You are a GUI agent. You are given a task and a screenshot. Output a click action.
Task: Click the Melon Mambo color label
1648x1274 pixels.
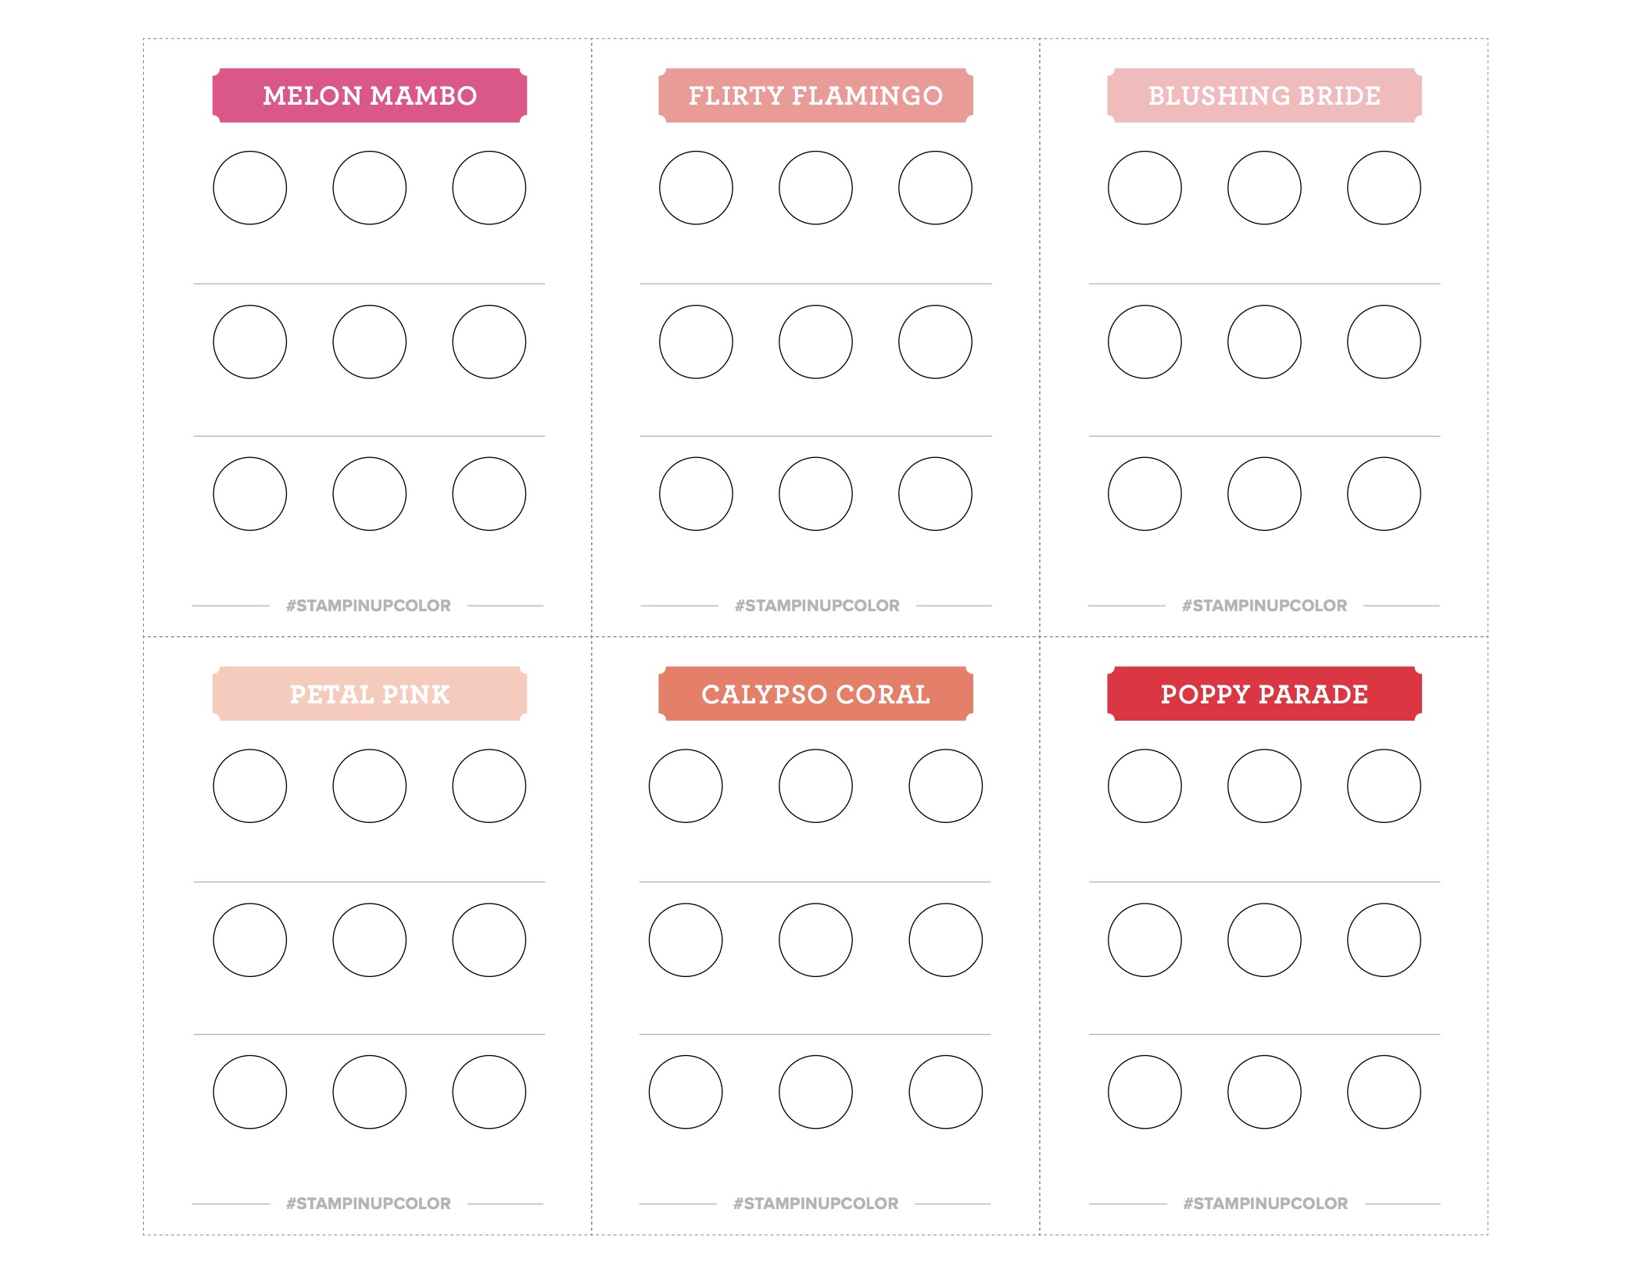point(370,95)
